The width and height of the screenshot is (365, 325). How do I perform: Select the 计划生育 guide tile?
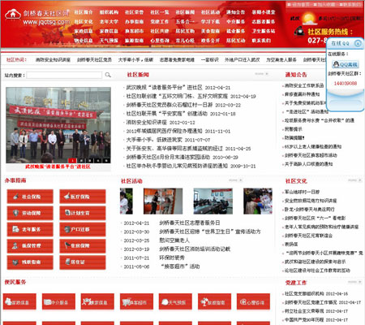pyautogui.click(x=83, y=213)
